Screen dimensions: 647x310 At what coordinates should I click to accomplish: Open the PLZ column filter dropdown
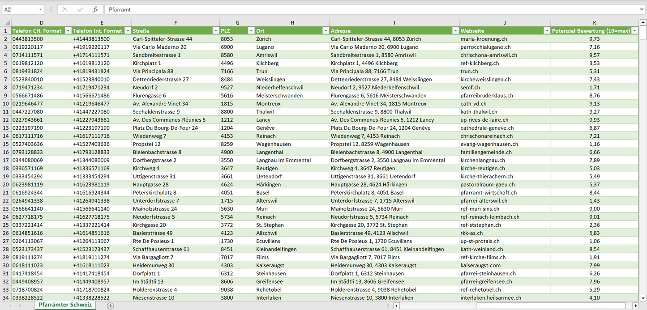(250, 31)
